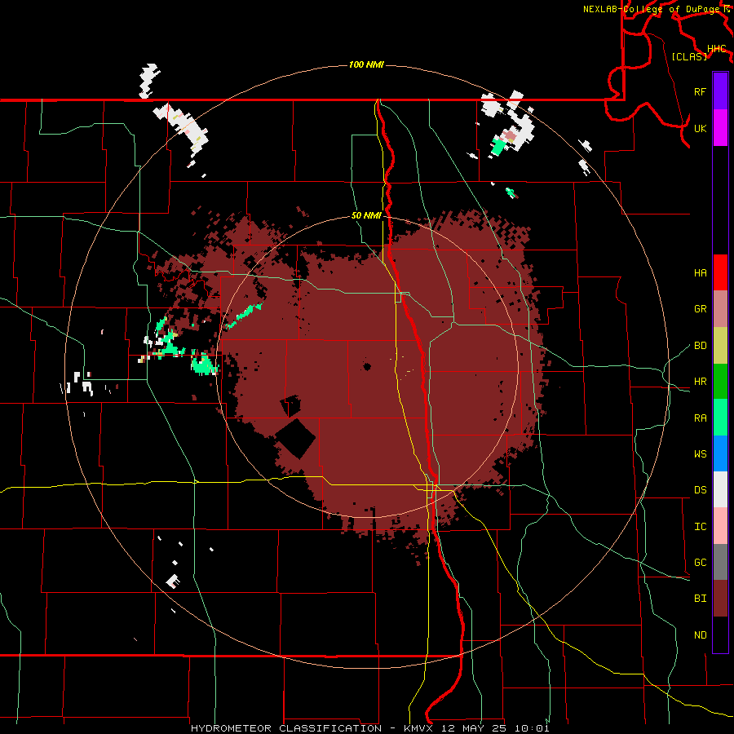734x734 pixels.
Task: Click the UK legend label
Action: coord(700,128)
